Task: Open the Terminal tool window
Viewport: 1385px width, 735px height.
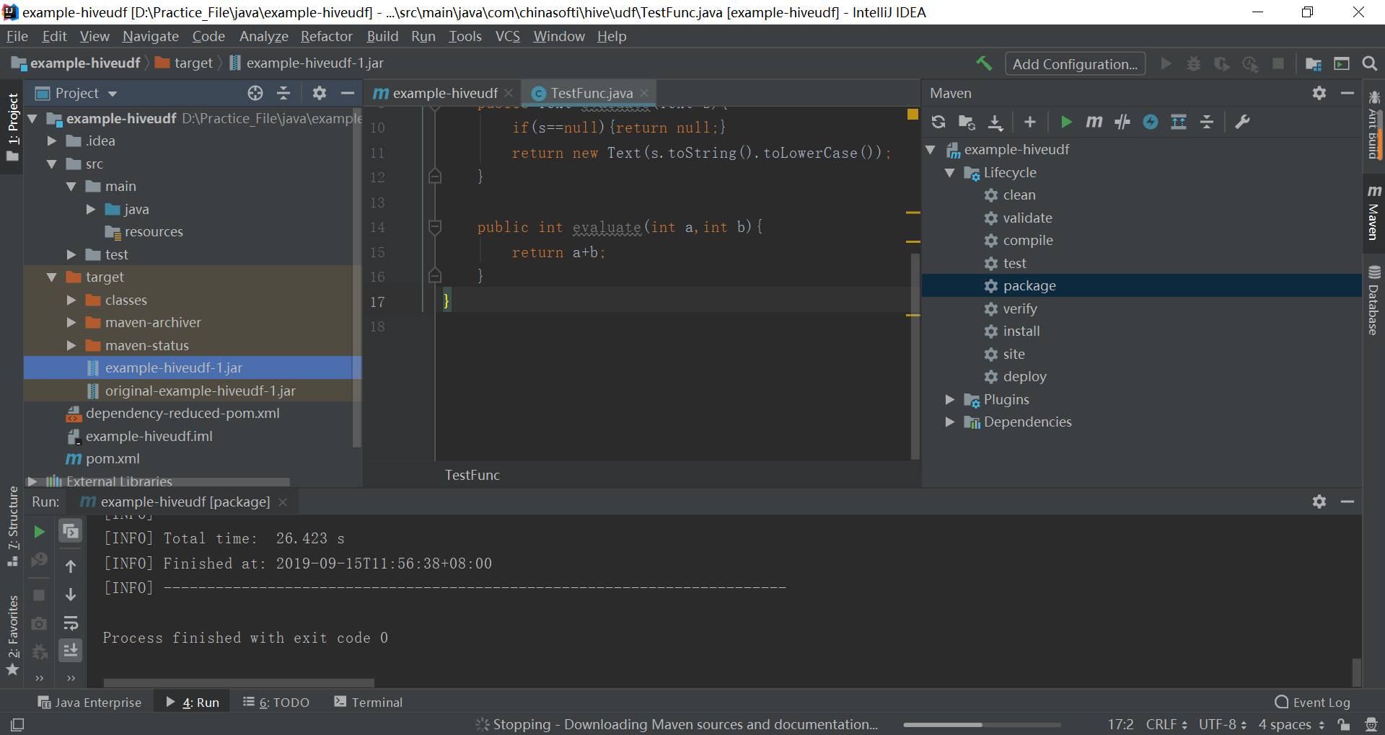Action: coord(369,703)
